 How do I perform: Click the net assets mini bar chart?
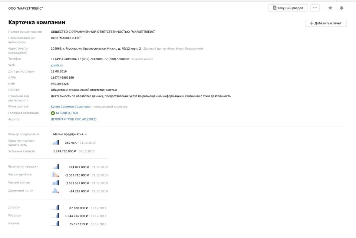pyautogui.click(x=55, y=183)
